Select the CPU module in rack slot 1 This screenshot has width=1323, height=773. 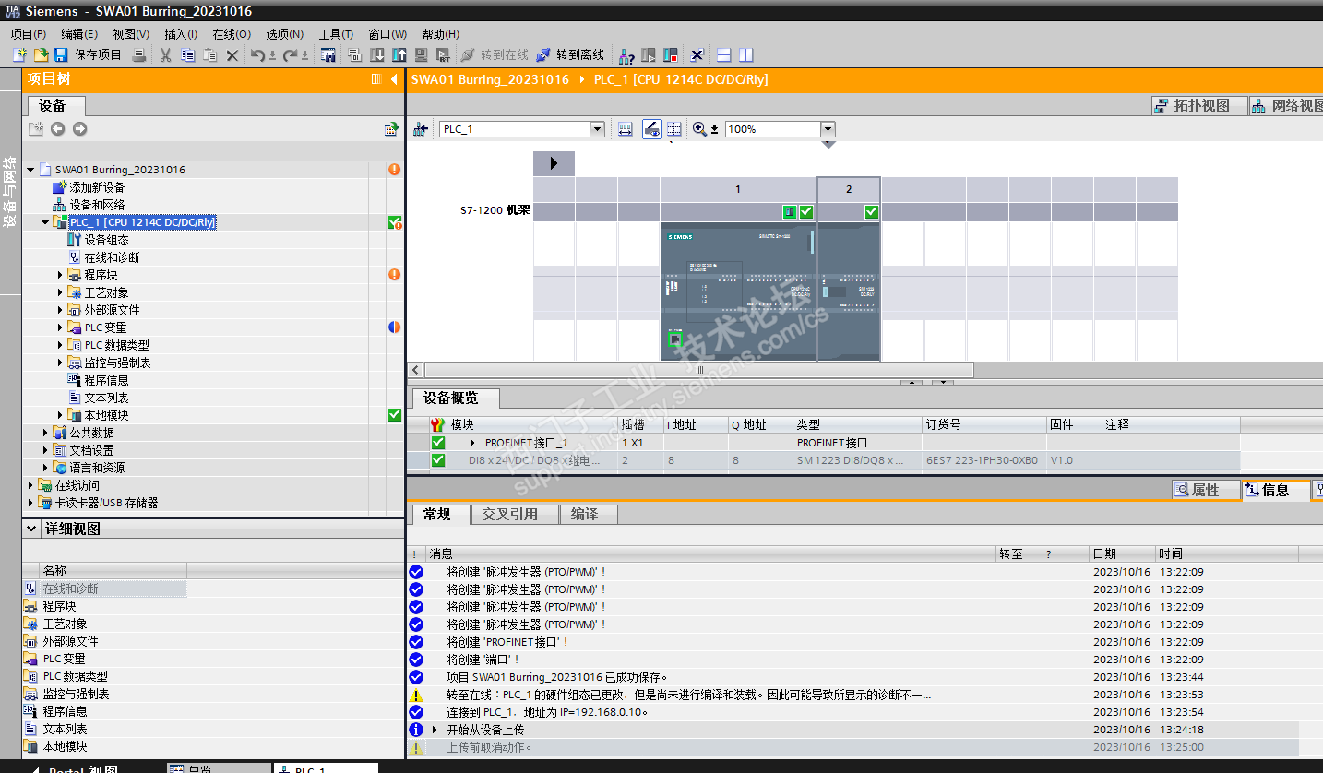(738, 291)
